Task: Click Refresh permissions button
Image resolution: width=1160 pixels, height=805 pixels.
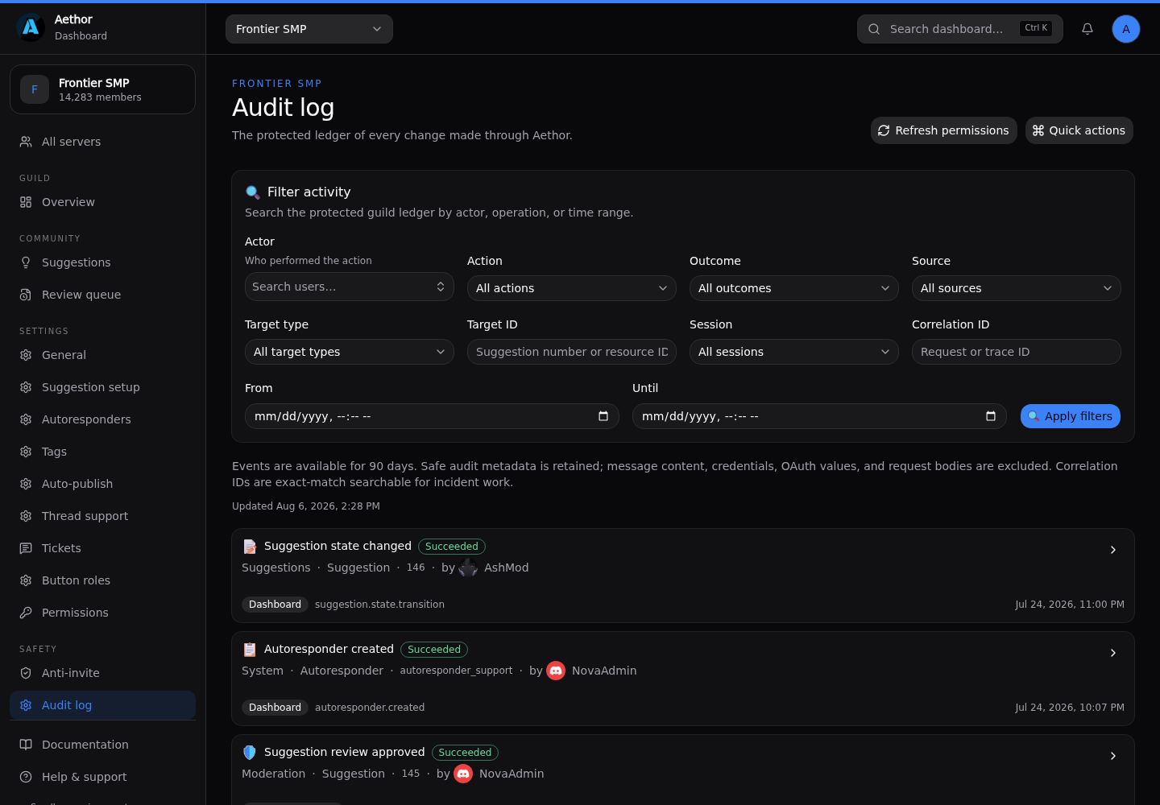Action: tap(944, 130)
